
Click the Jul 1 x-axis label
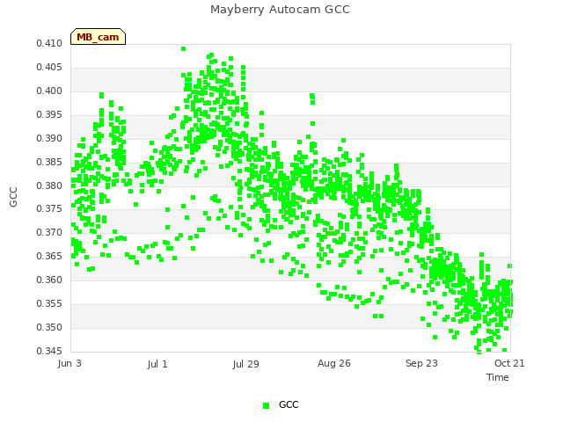coord(157,364)
